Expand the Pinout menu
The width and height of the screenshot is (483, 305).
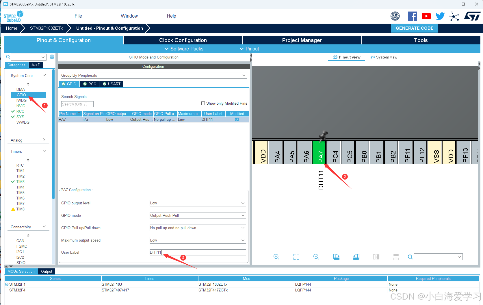click(249, 49)
